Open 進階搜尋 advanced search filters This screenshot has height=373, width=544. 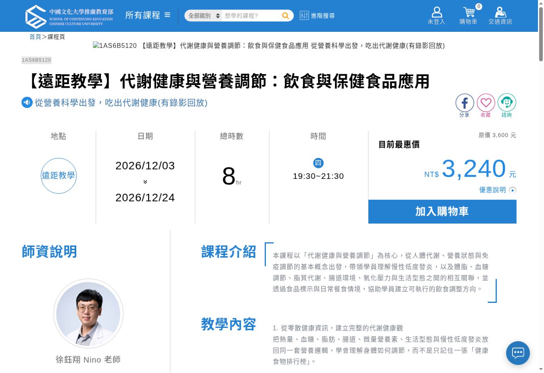tap(317, 16)
